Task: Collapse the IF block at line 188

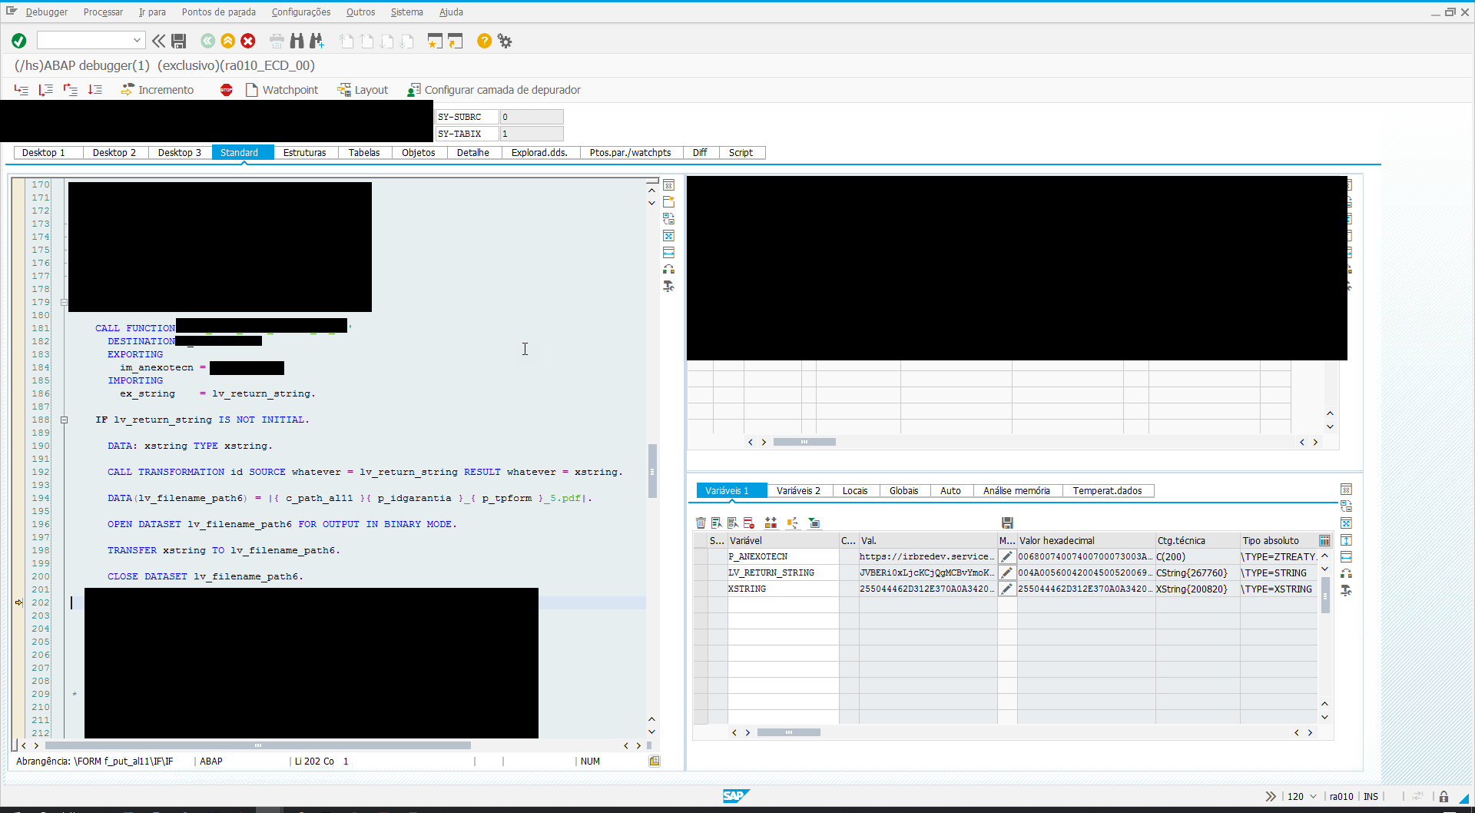Action: click(65, 420)
